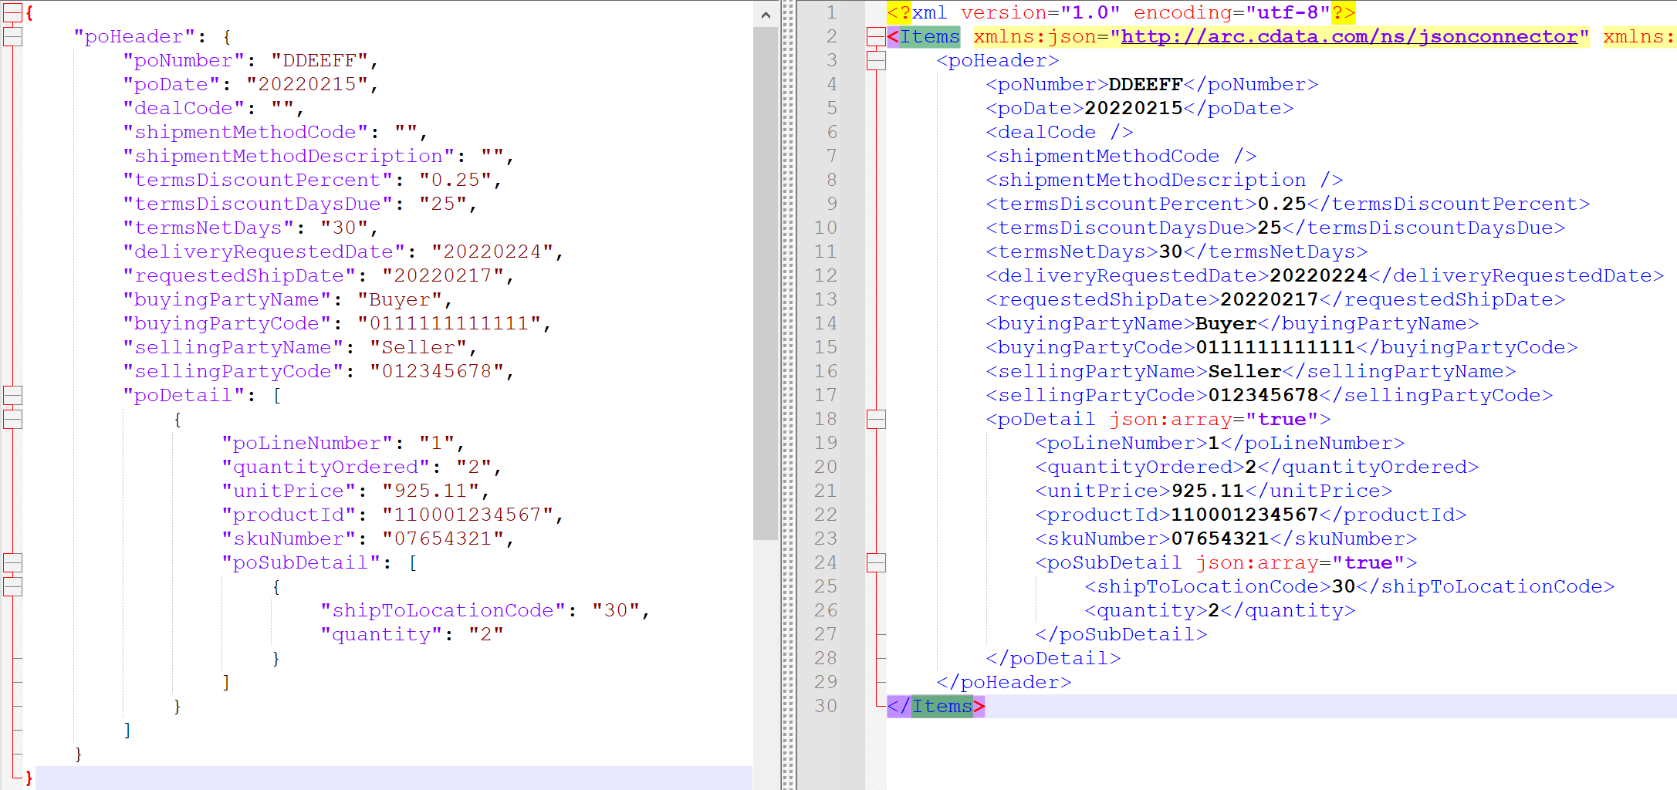Screen dimensions: 1677x790
Task: Collapse the "poHeader" JSON object fold
Action: [x=12, y=37]
